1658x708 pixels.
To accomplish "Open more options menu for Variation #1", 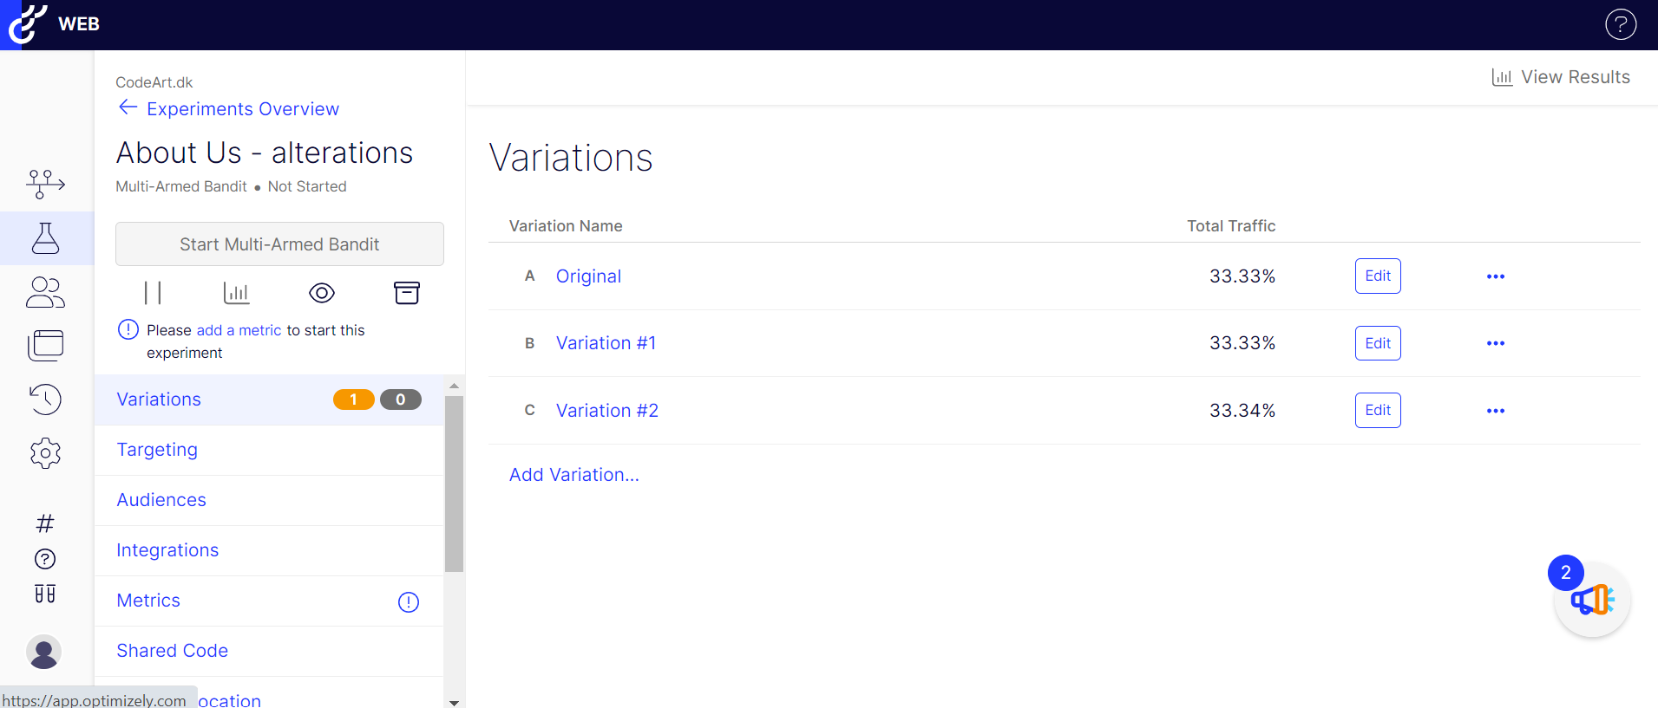I will (1496, 343).
